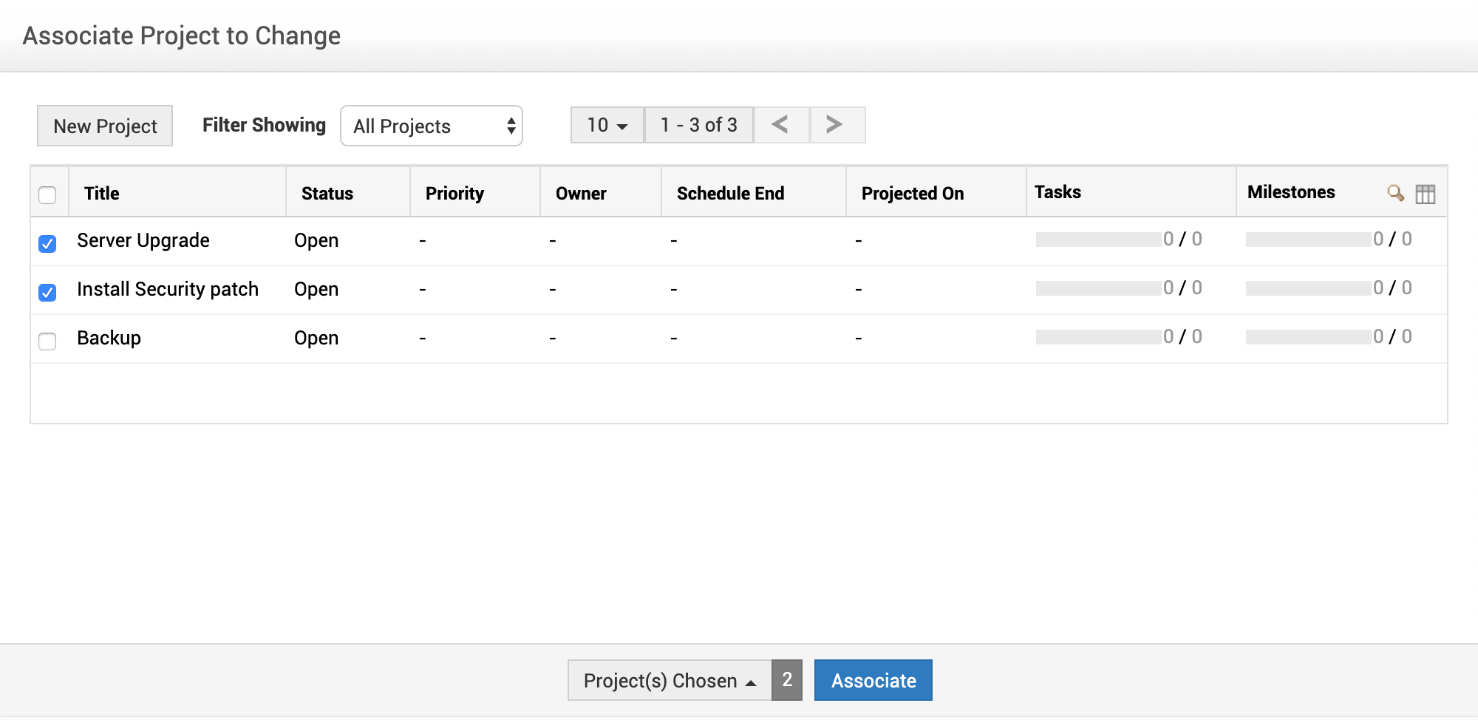Sort by the Schedule End column header
Image resolution: width=1478 pixels, height=720 pixels.
tap(730, 193)
